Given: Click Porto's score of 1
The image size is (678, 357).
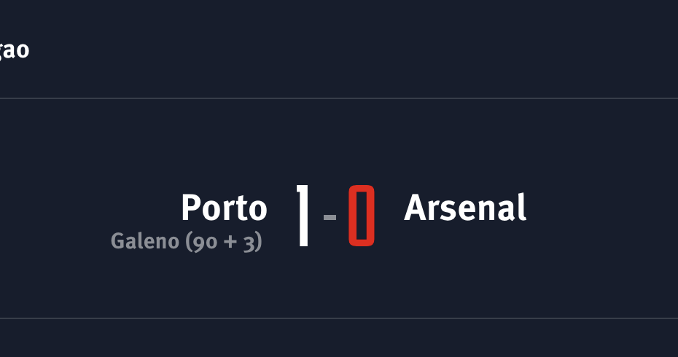Looking at the screenshot, I should [x=303, y=216].
